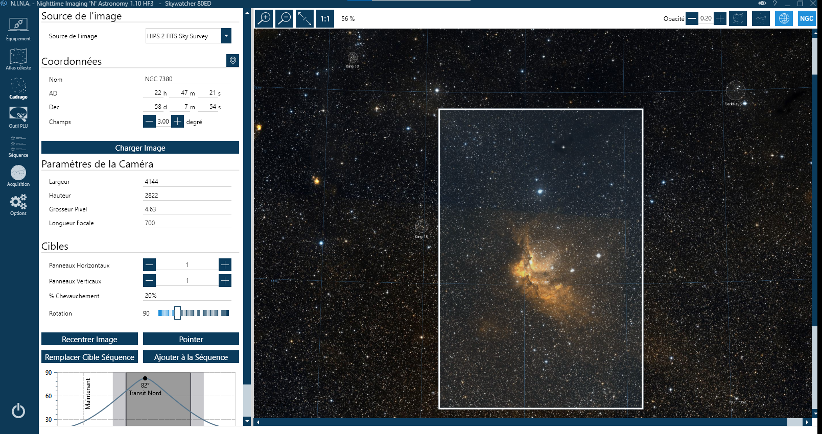Image resolution: width=822 pixels, height=434 pixels.
Task: Click the transit point on altitude chart
Action: (145, 378)
